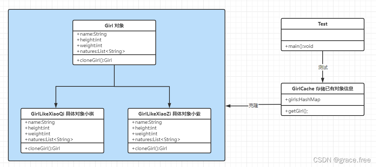Click '+name:String' in GirlLikeXiaoZi box
This screenshot has width=376, height=167.
[147, 122]
